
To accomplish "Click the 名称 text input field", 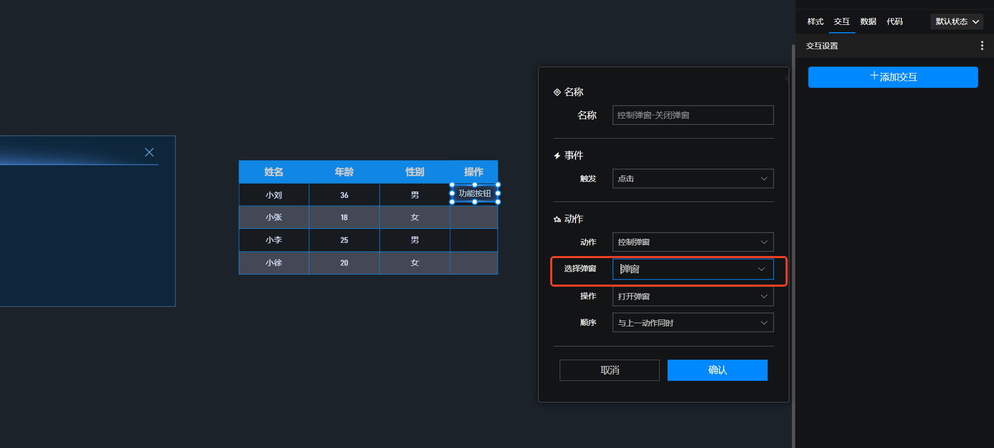I will 692,115.
